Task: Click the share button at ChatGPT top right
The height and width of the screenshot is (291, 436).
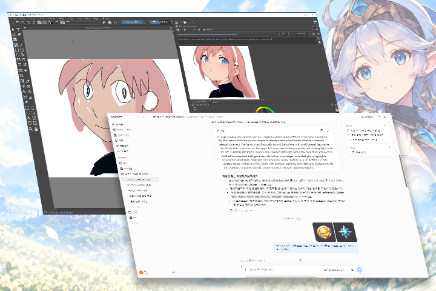Action: [368, 117]
